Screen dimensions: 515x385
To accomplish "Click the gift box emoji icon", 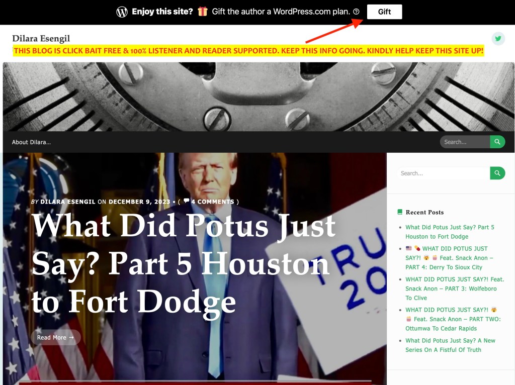I will (x=202, y=12).
